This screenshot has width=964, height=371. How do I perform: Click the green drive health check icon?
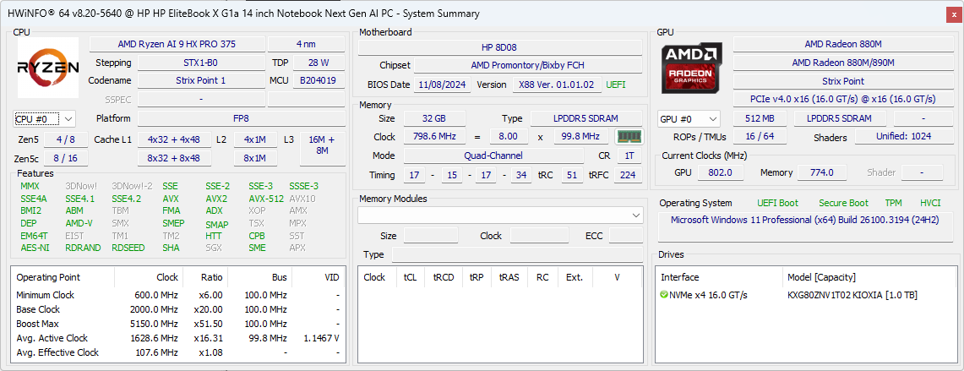(664, 295)
